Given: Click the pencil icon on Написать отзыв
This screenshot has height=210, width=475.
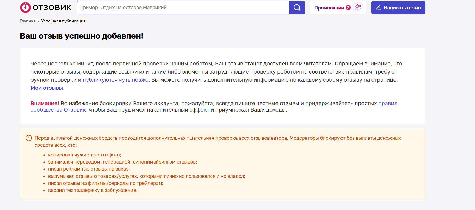Looking at the screenshot, I should point(378,8).
